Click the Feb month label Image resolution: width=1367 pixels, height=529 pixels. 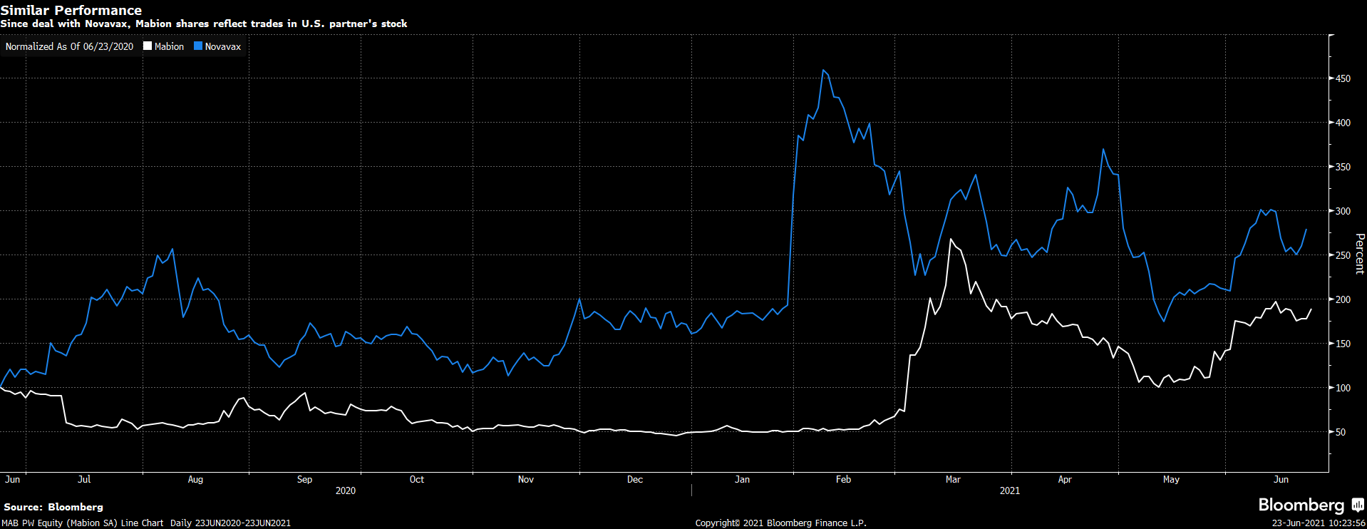(843, 479)
